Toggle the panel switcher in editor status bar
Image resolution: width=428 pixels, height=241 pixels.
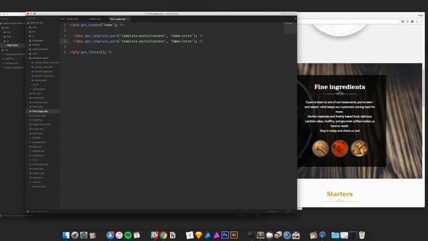(28, 212)
